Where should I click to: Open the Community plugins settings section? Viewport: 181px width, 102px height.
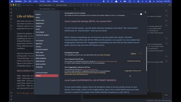tap(42, 35)
